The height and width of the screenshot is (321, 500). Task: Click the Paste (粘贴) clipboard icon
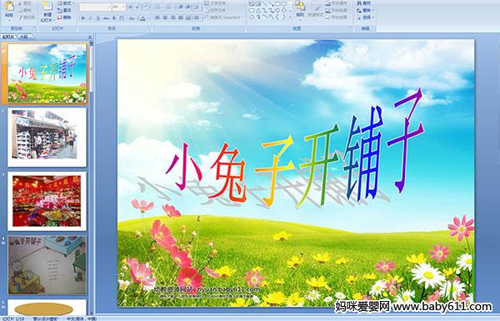click(9, 7)
